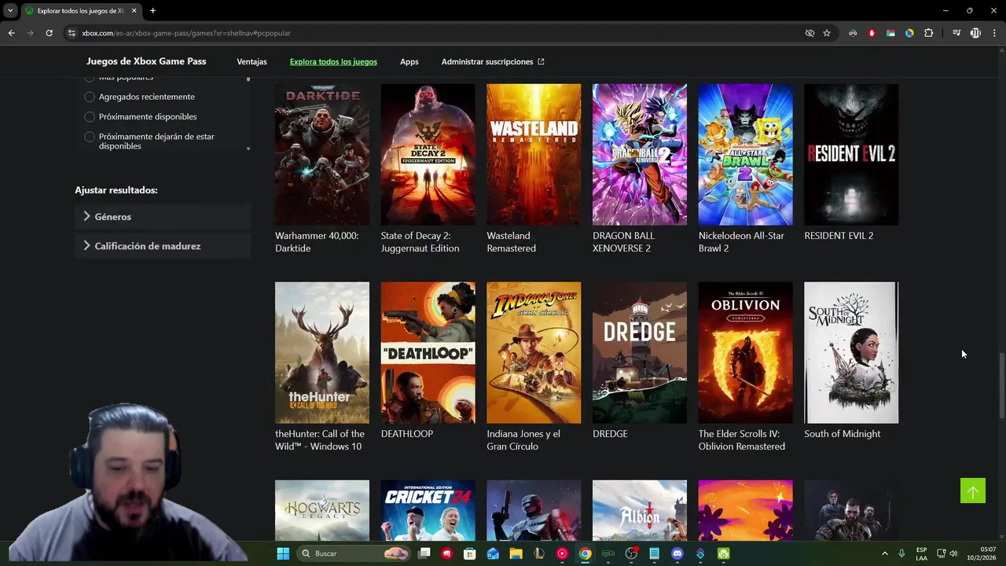The height and width of the screenshot is (566, 1006).
Task: Open the DREDGE cover art
Action: point(640,353)
